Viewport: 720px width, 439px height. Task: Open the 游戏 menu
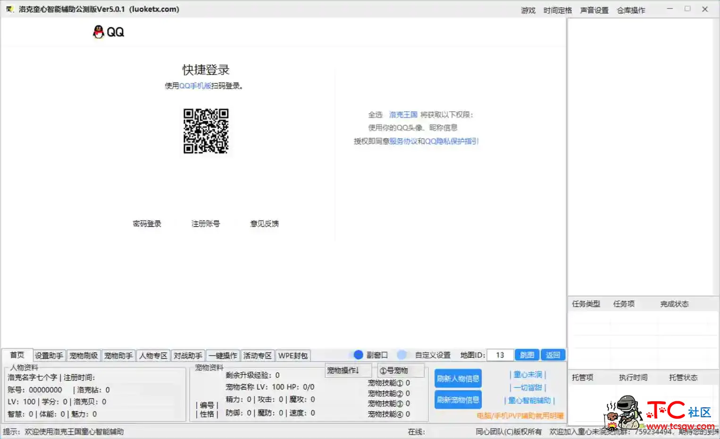(528, 10)
